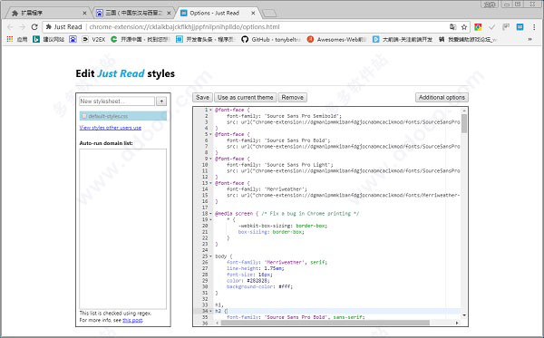Click the grey flag-shaped extension icon
Screen dimensions: 544x338
pyautogui.click(x=506, y=26)
